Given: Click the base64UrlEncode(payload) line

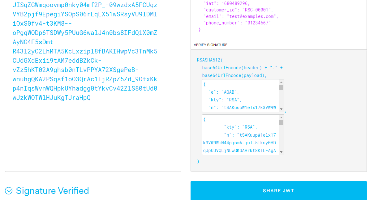Looking at the screenshot, I should click(x=234, y=75).
